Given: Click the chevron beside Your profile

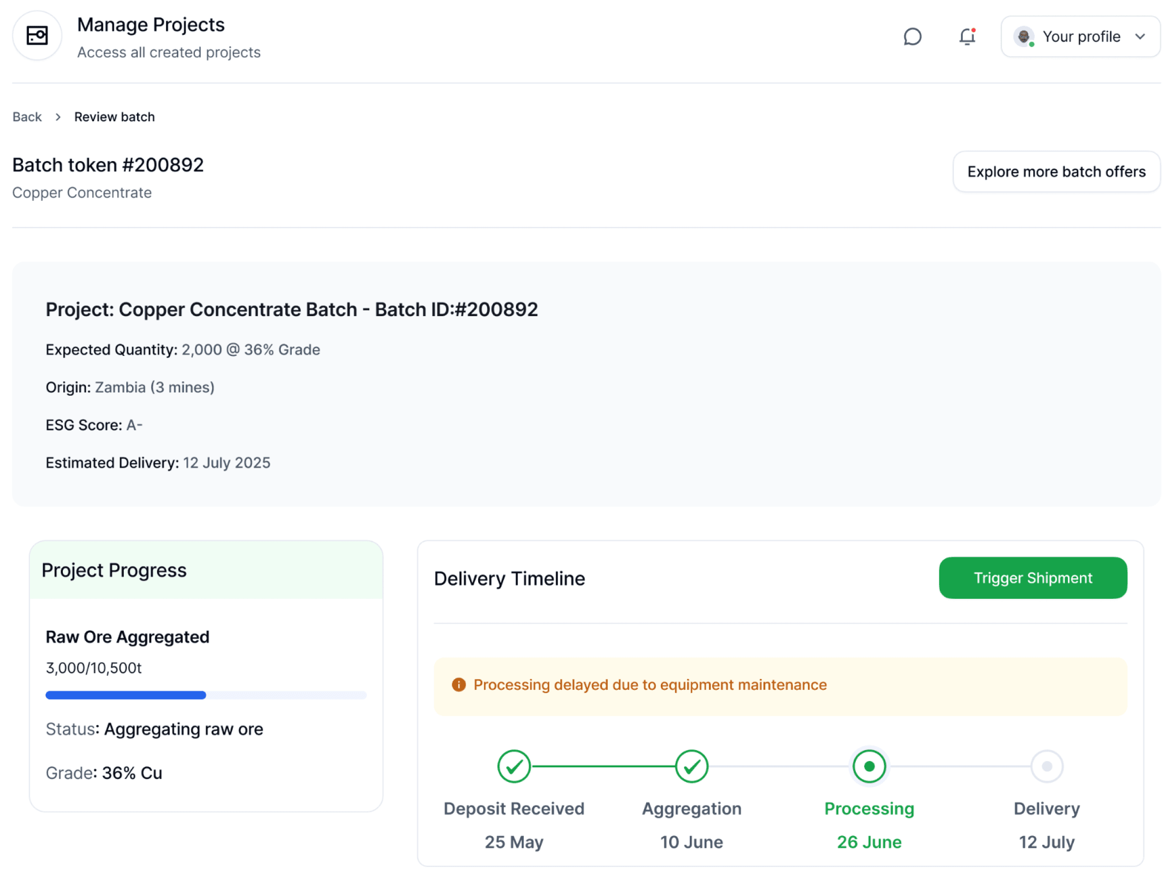Looking at the screenshot, I should [1139, 37].
